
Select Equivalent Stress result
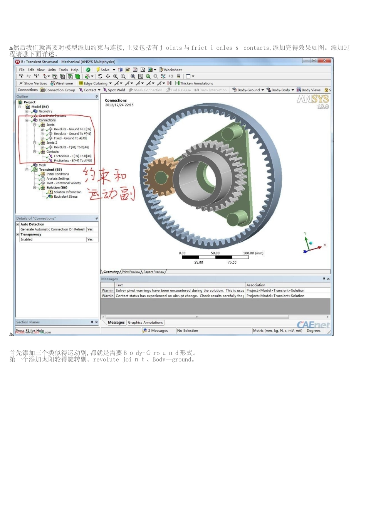click(65, 197)
